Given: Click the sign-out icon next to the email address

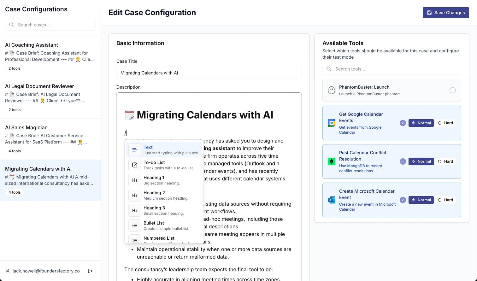Looking at the screenshot, I should 90,271.
